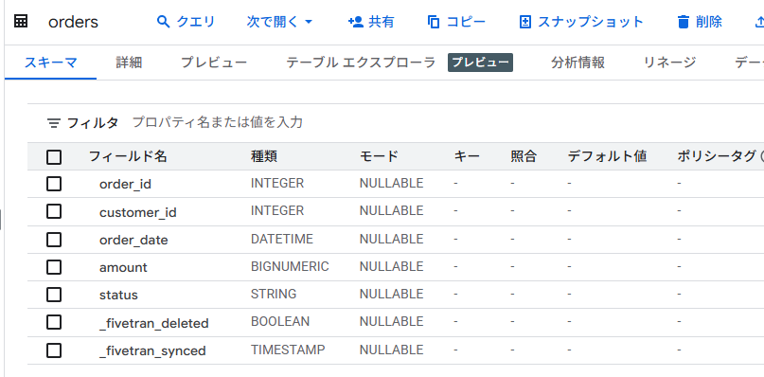The height and width of the screenshot is (377, 764).
Task: Click the table grid icon beside orders
Action: click(21, 22)
